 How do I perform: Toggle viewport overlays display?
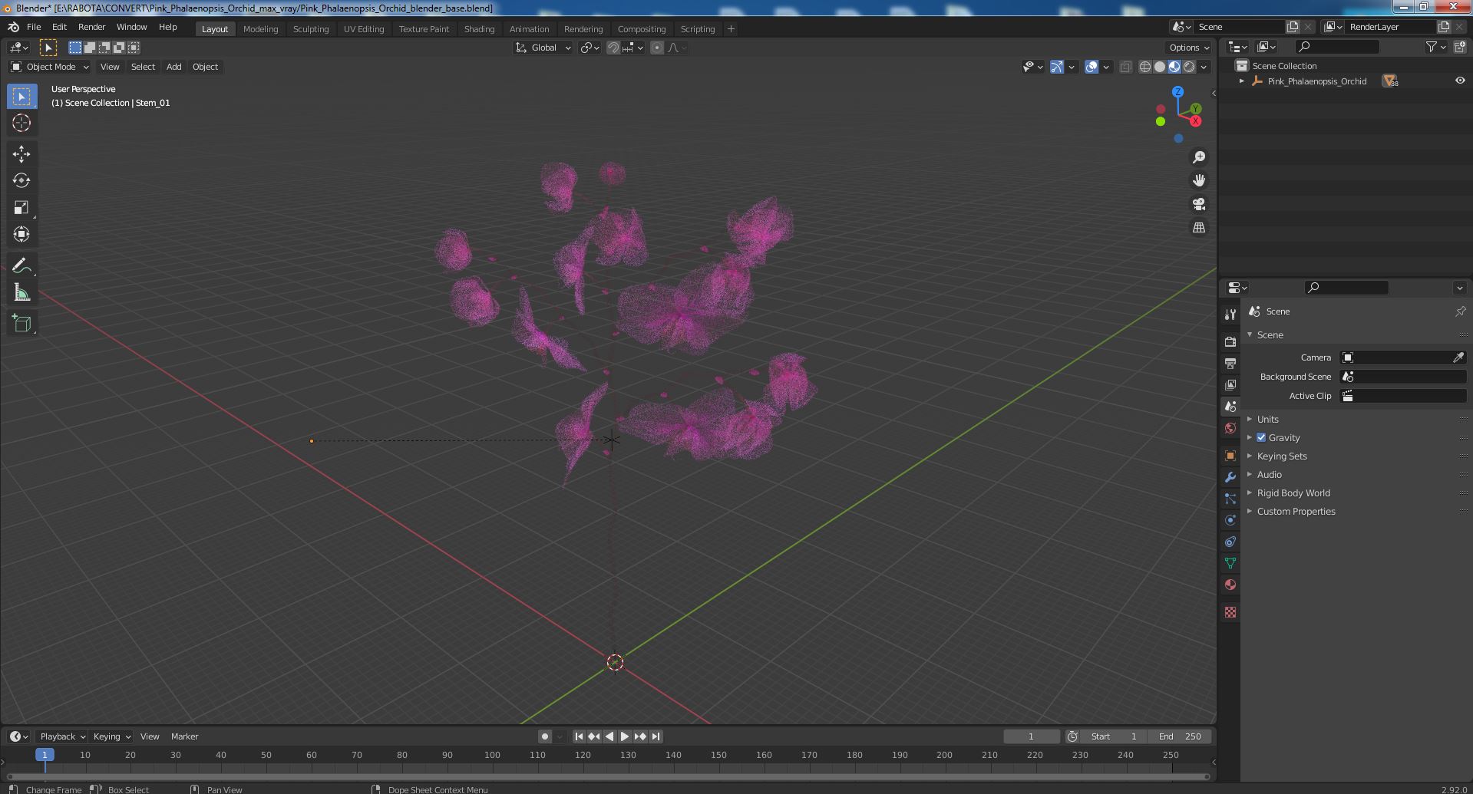tap(1092, 67)
